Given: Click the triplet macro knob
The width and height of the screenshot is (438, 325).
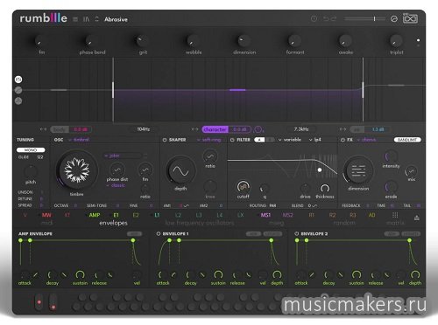Looking at the screenshot, I should [396, 41].
